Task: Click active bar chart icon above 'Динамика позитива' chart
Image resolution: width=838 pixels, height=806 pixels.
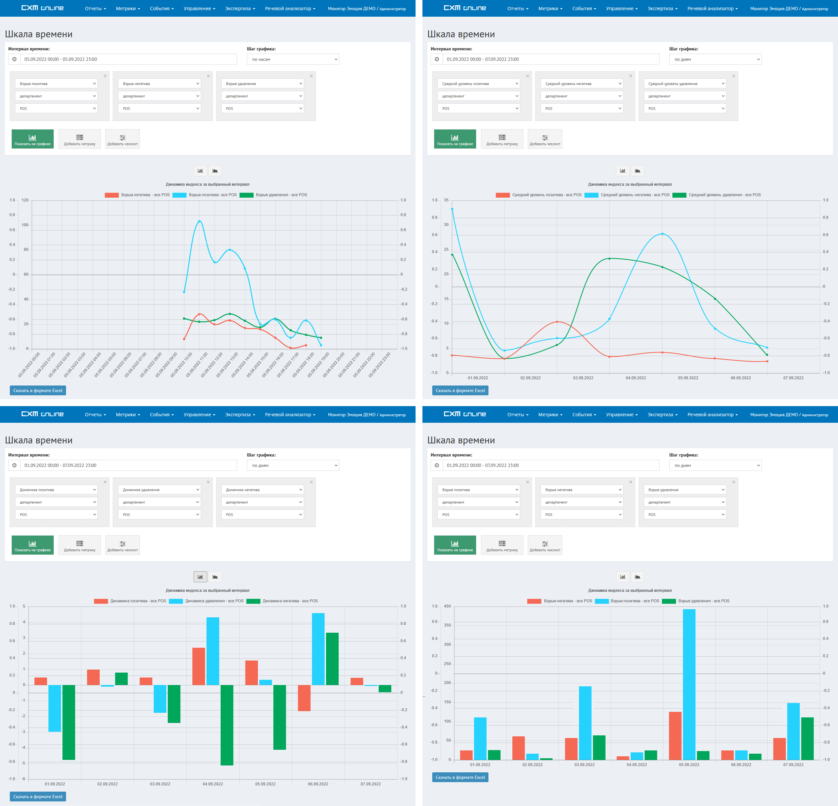Action: (200, 577)
